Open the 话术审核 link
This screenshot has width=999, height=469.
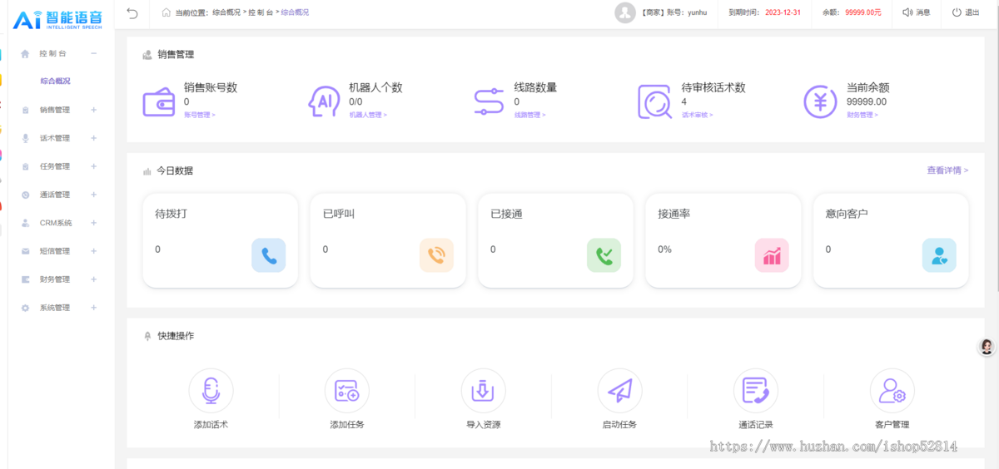[698, 115]
